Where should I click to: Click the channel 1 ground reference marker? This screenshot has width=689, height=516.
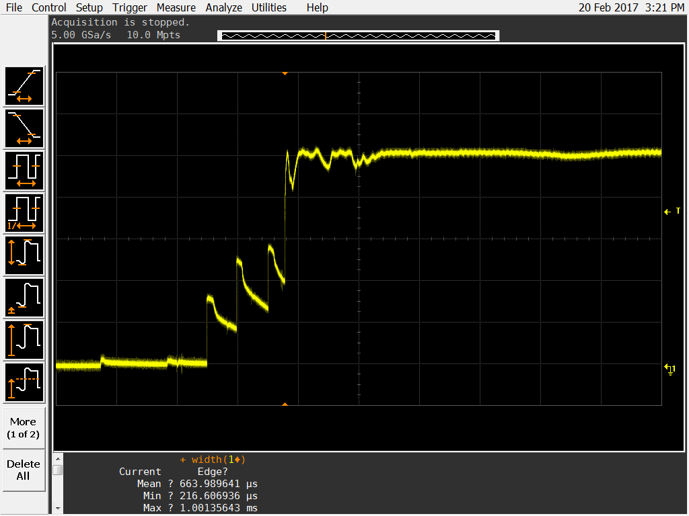pos(670,370)
